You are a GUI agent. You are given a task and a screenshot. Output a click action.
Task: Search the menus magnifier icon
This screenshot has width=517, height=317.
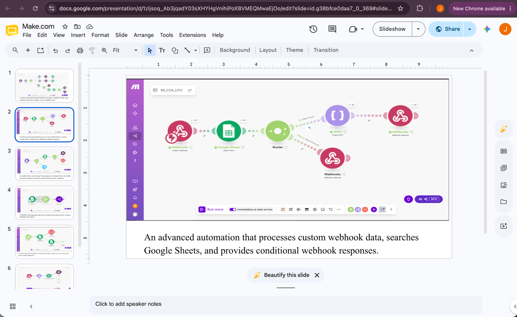point(15,50)
